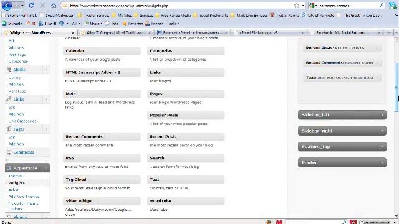399x224 pixels.
Task: Open the Themes submenu link
Action: click(16, 176)
